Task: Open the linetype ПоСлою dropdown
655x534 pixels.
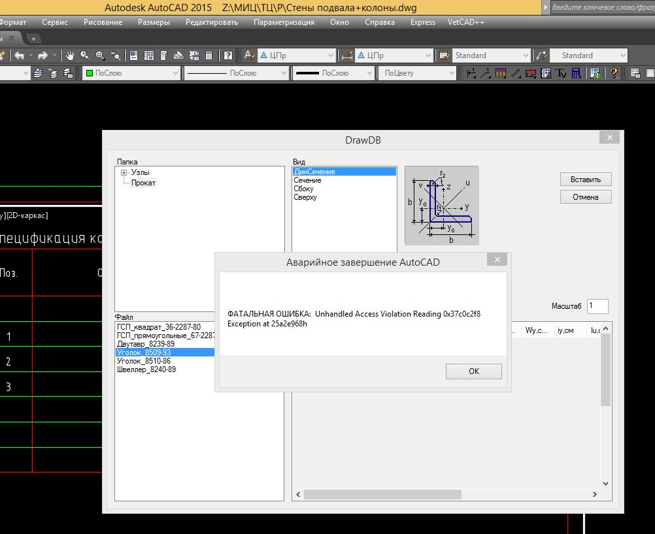Action: click(x=237, y=73)
